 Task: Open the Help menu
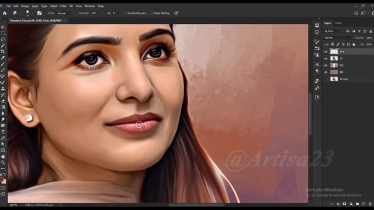click(101, 6)
